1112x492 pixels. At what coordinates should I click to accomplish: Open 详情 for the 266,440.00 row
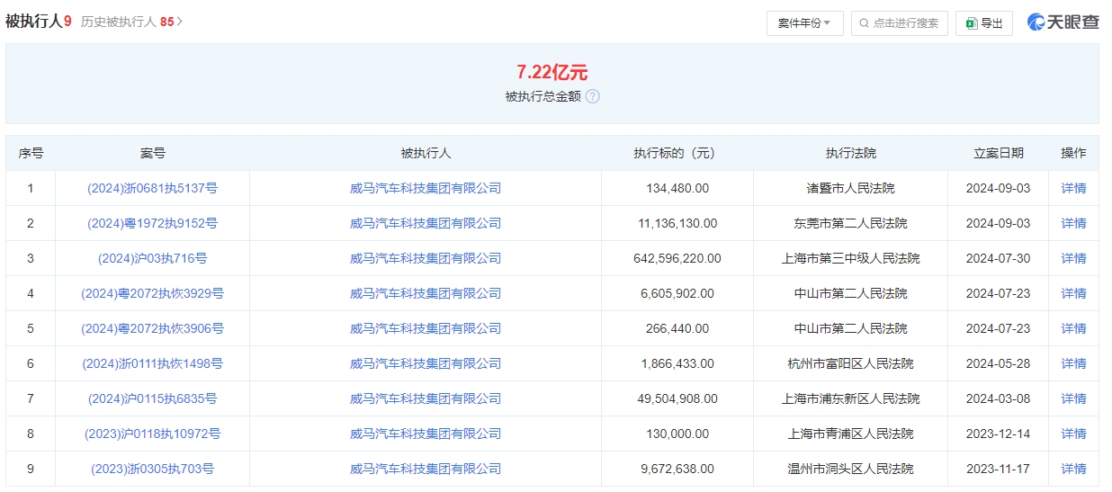tap(1073, 328)
